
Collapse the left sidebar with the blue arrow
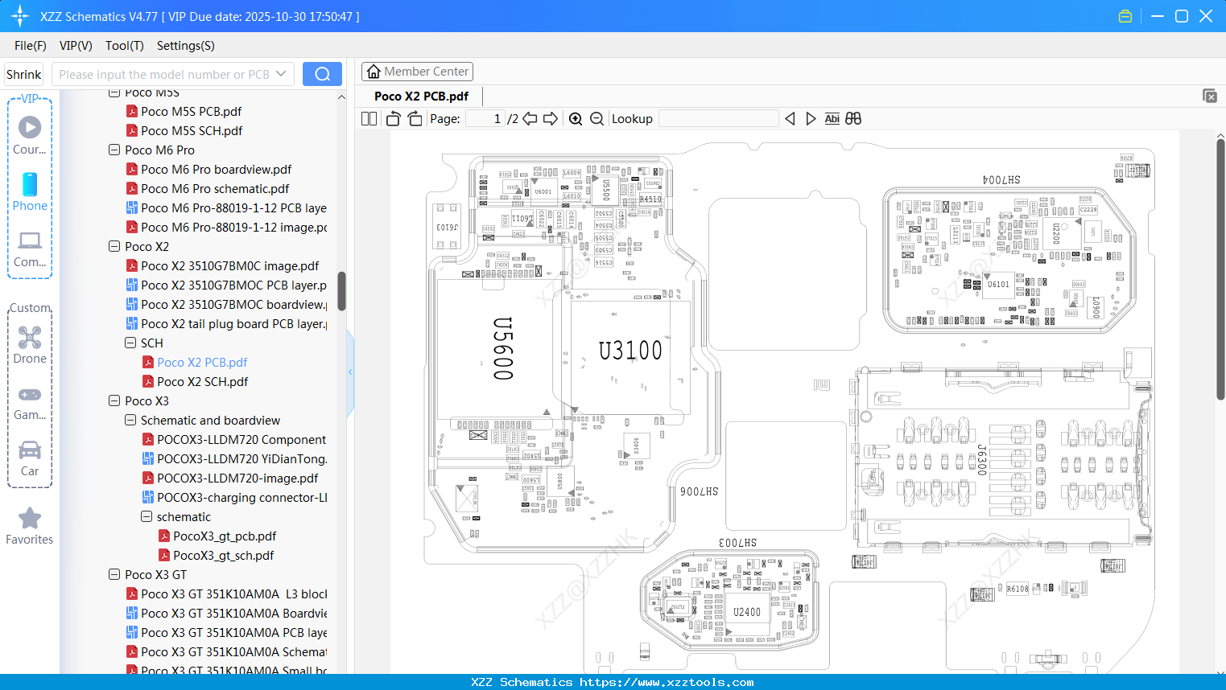tap(349, 372)
